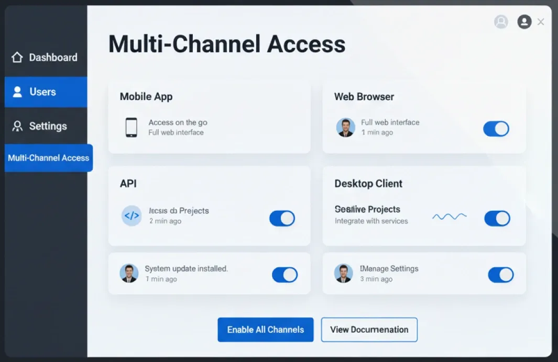Turn off the System update installed toggle
558x362 pixels.
point(285,275)
